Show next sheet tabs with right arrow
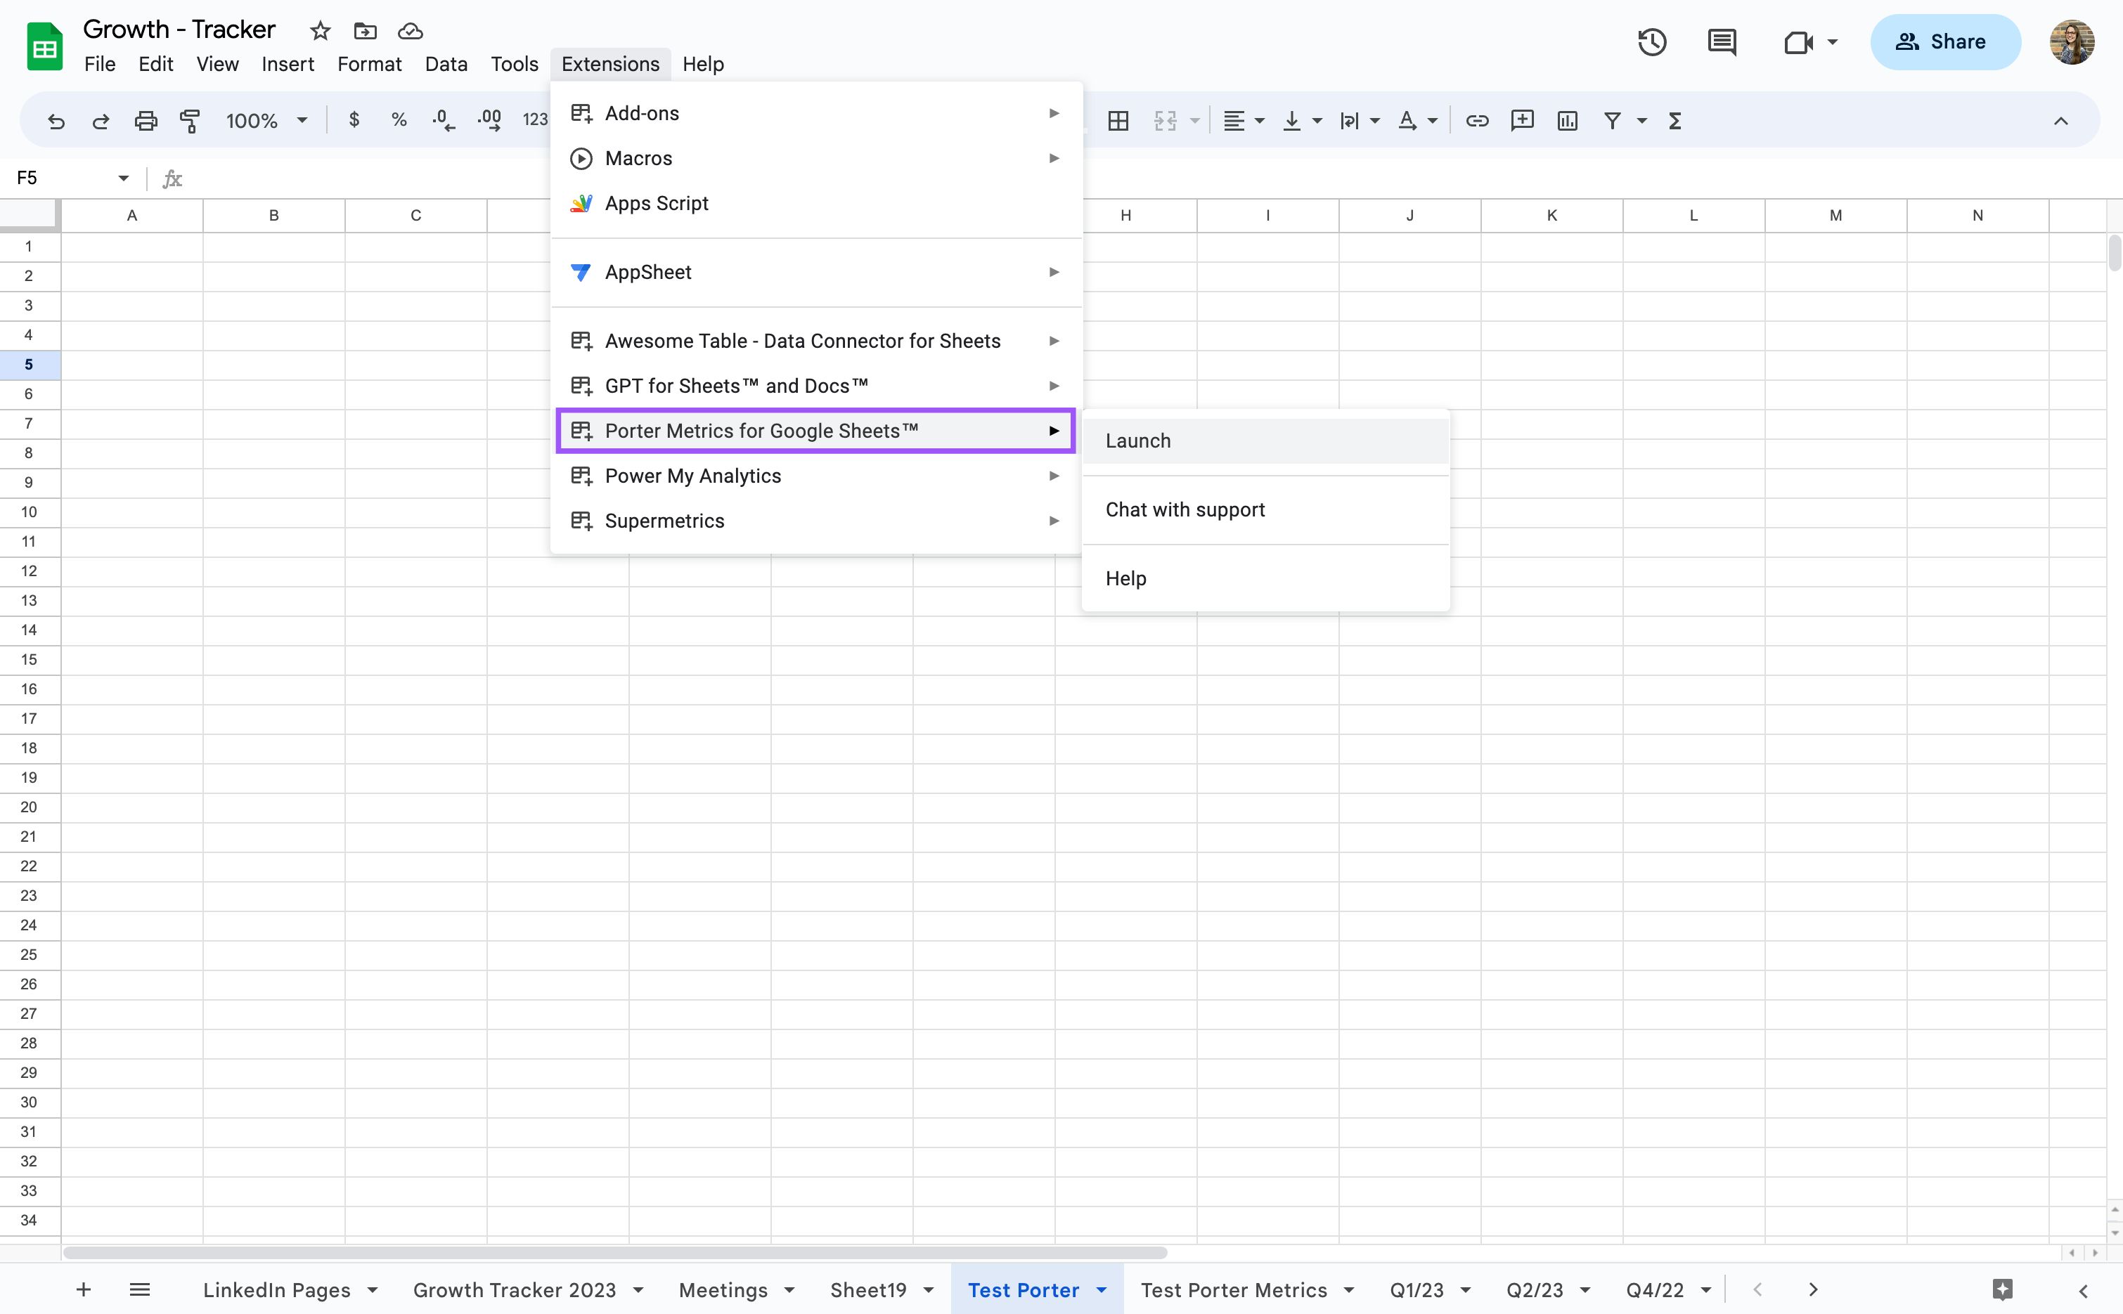 pyautogui.click(x=1814, y=1289)
